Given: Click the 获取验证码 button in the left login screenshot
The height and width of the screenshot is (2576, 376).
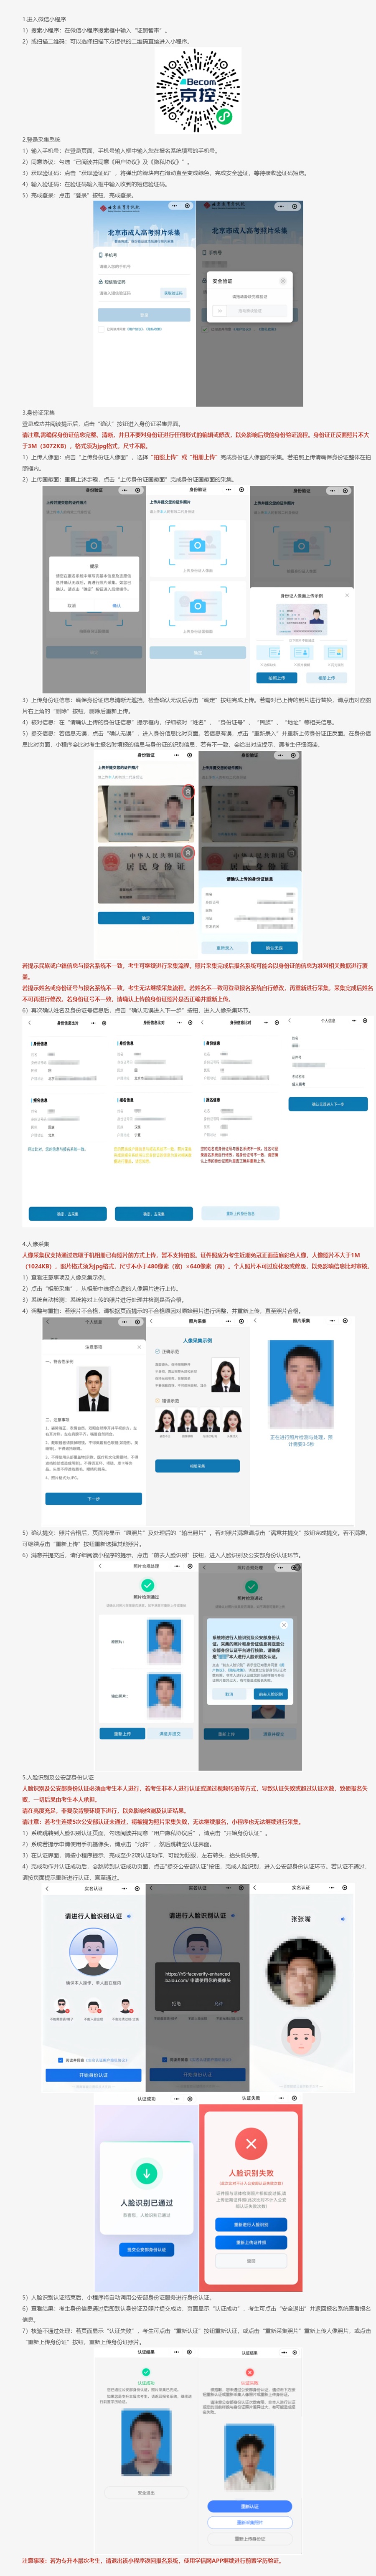Looking at the screenshot, I should [173, 293].
